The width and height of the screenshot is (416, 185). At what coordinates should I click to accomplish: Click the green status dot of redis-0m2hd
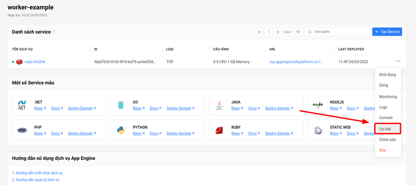click(13, 62)
